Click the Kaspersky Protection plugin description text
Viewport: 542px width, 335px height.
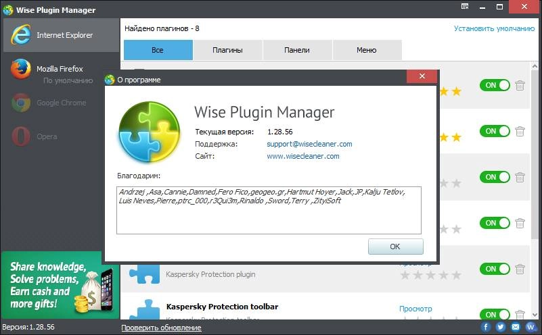[x=210, y=274]
